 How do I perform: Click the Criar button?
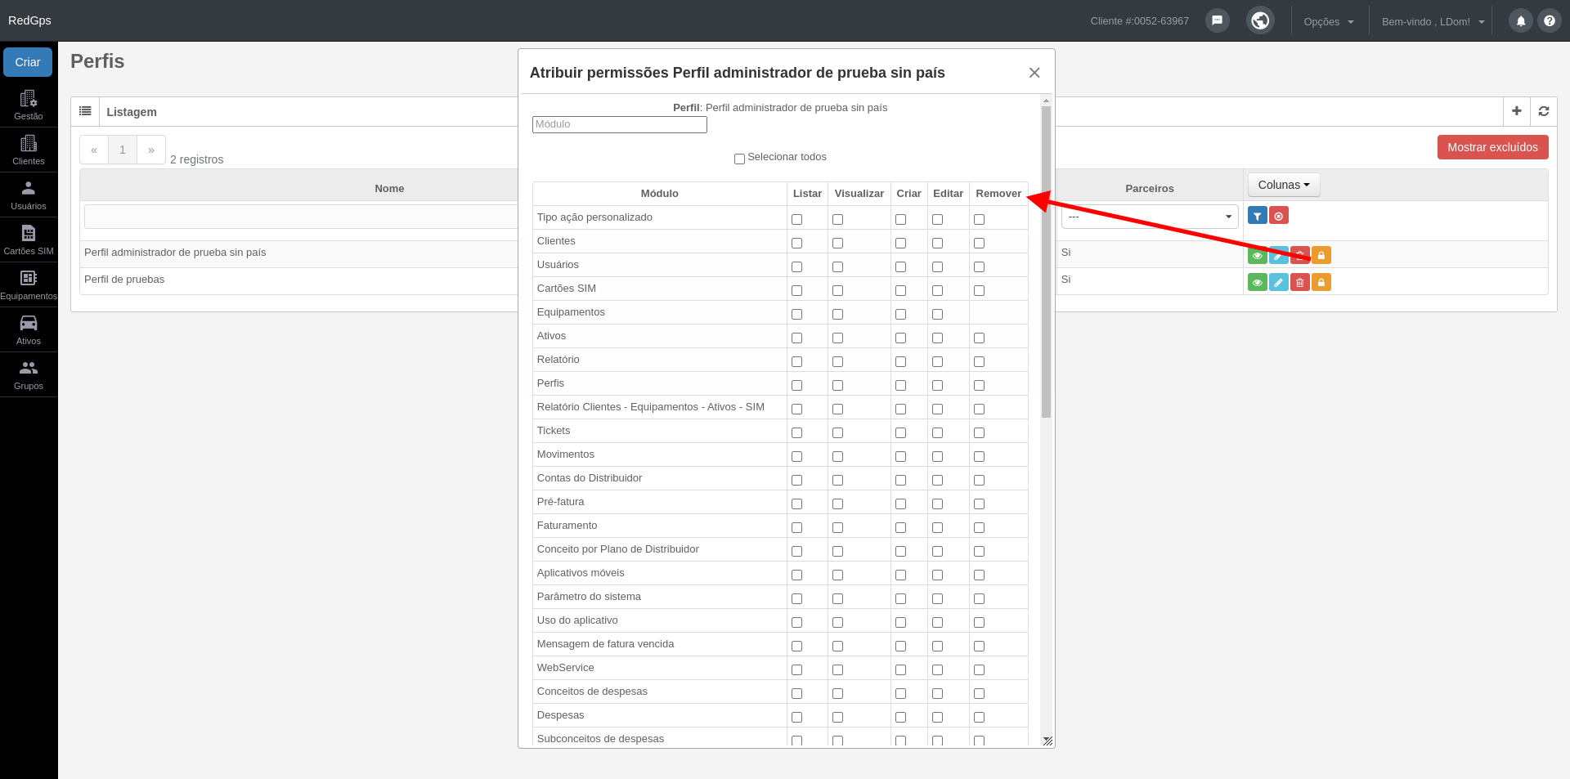point(28,62)
